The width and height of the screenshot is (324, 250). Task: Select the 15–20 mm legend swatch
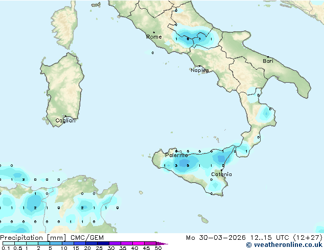click(x=79, y=243)
